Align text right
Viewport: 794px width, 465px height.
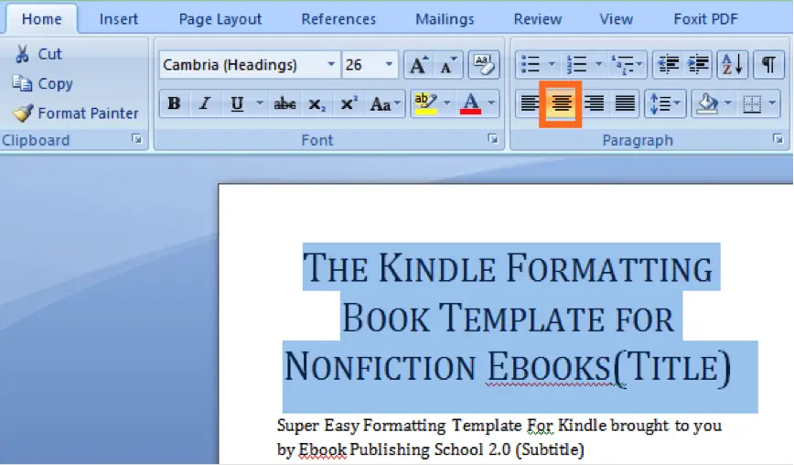[594, 103]
